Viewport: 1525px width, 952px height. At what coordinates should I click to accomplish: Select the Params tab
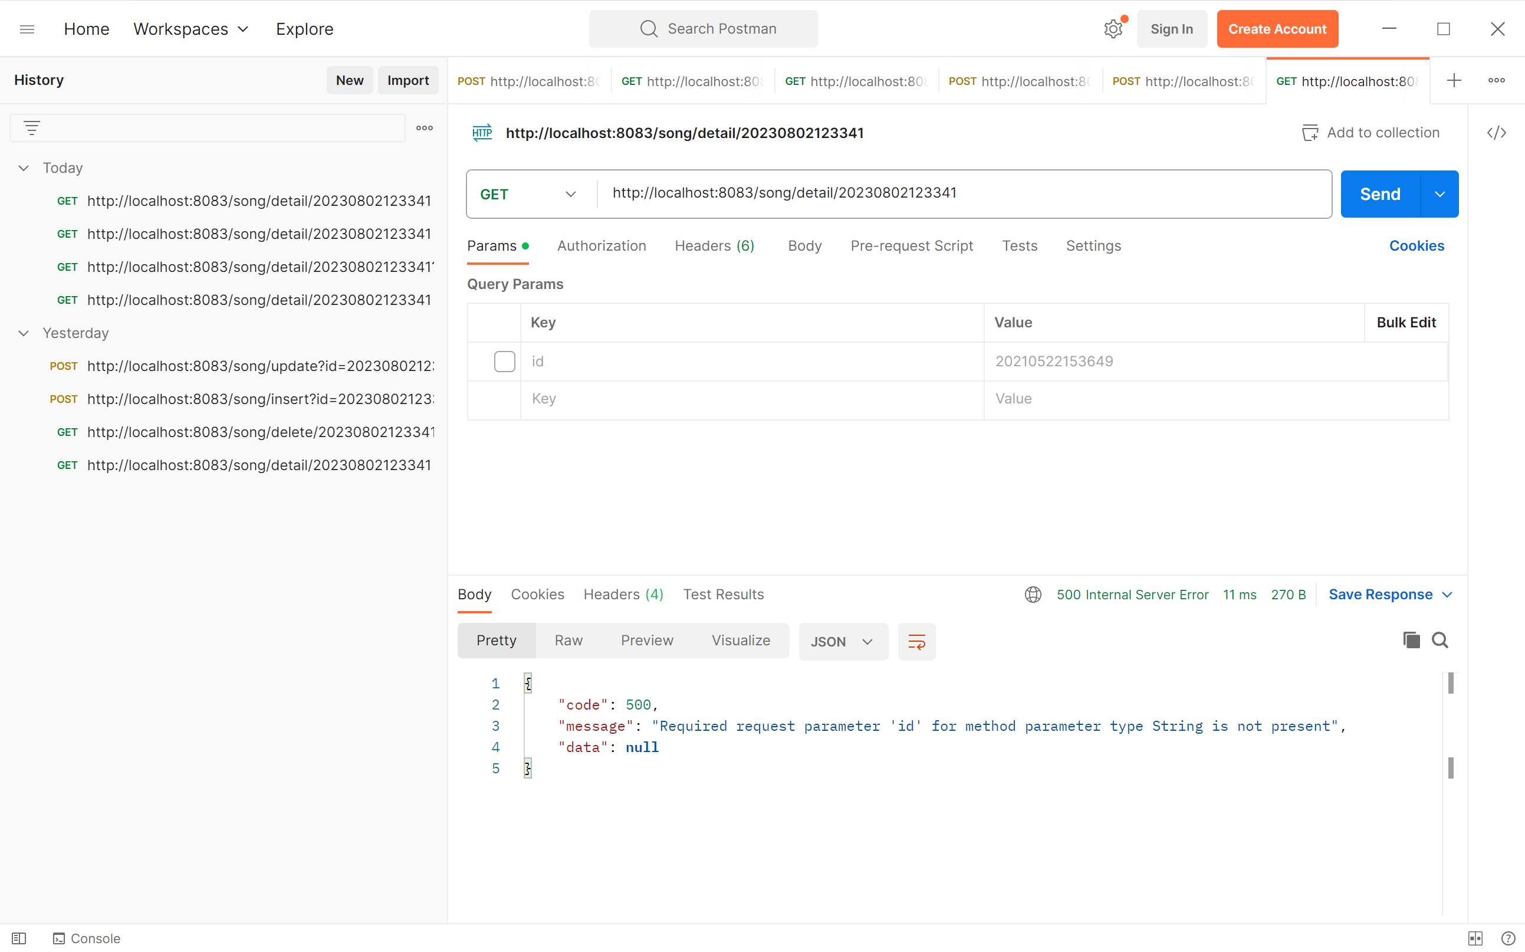tap(497, 245)
